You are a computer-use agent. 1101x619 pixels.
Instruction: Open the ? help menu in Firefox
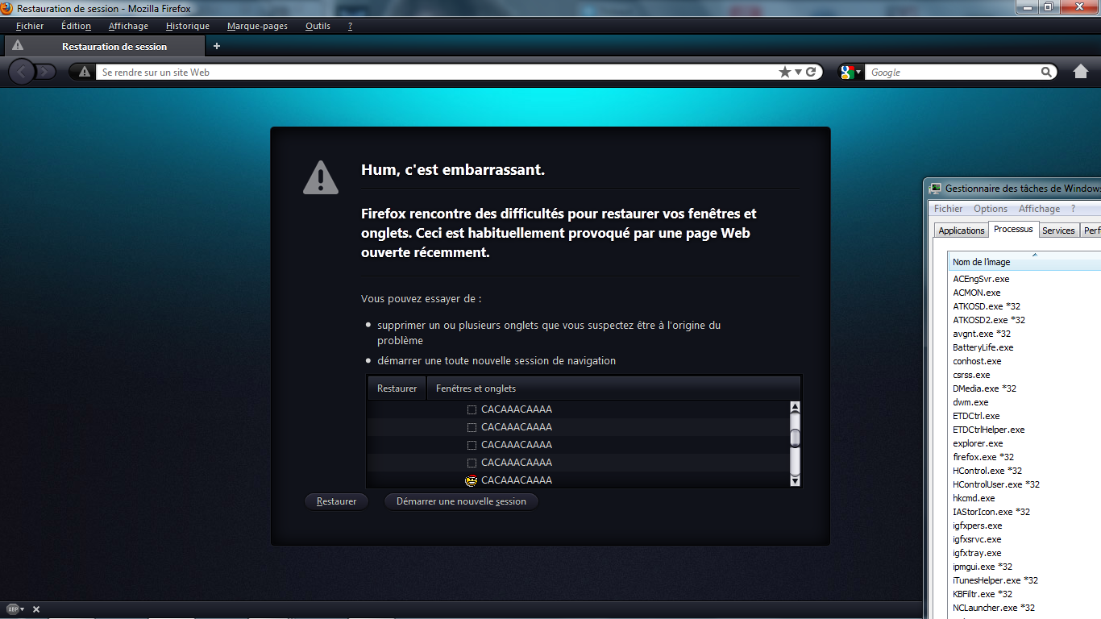[350, 26]
